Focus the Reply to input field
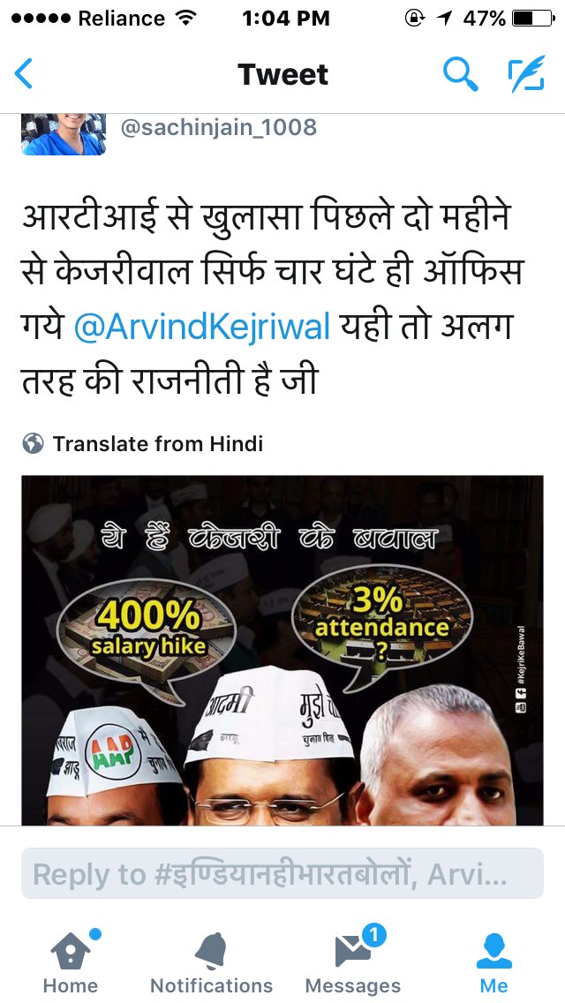Image resolution: width=565 pixels, height=1003 pixels. pos(282,874)
